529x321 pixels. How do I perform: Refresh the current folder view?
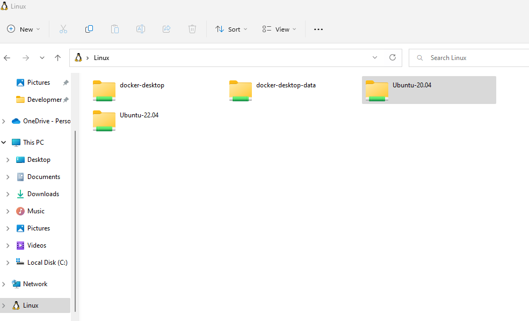(392, 57)
